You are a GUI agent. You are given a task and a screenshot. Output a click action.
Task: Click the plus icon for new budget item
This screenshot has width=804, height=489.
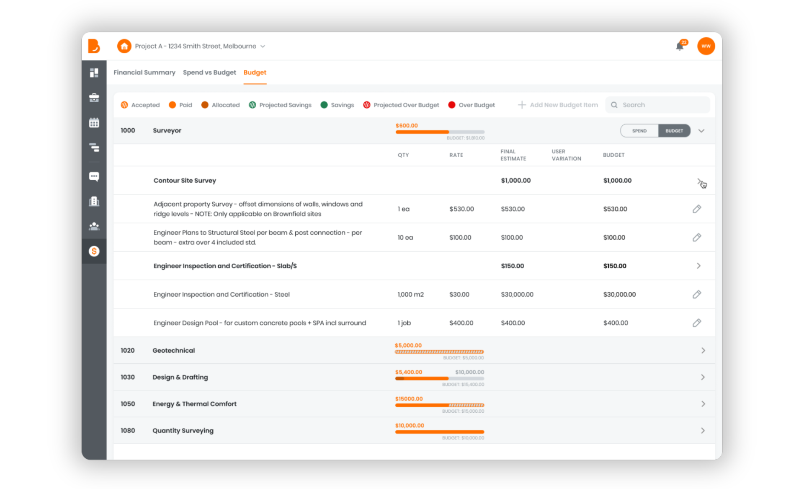(x=522, y=105)
